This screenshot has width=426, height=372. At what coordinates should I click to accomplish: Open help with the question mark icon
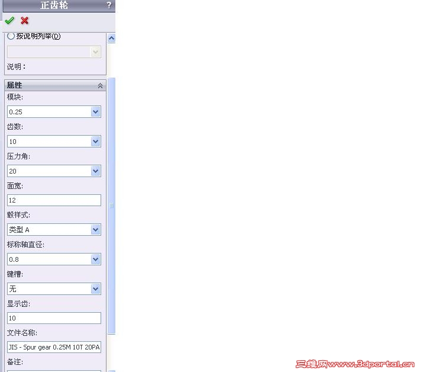(109, 5)
